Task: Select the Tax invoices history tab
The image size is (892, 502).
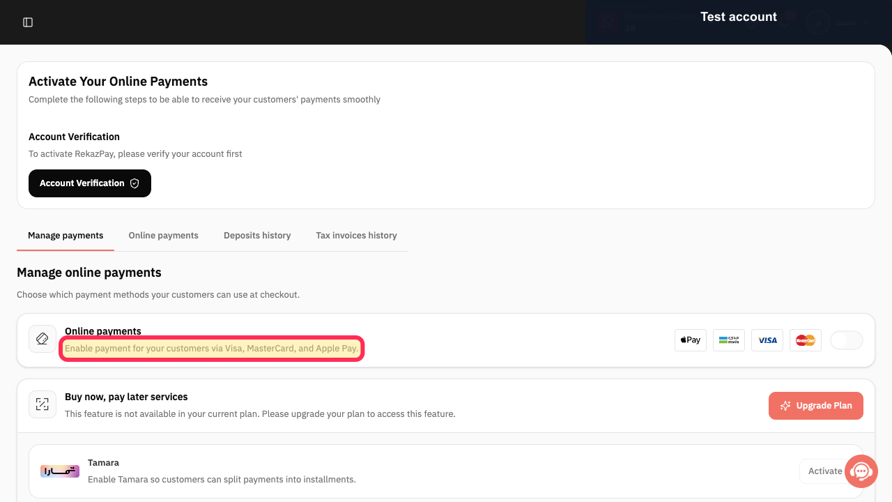Action: pyautogui.click(x=356, y=236)
